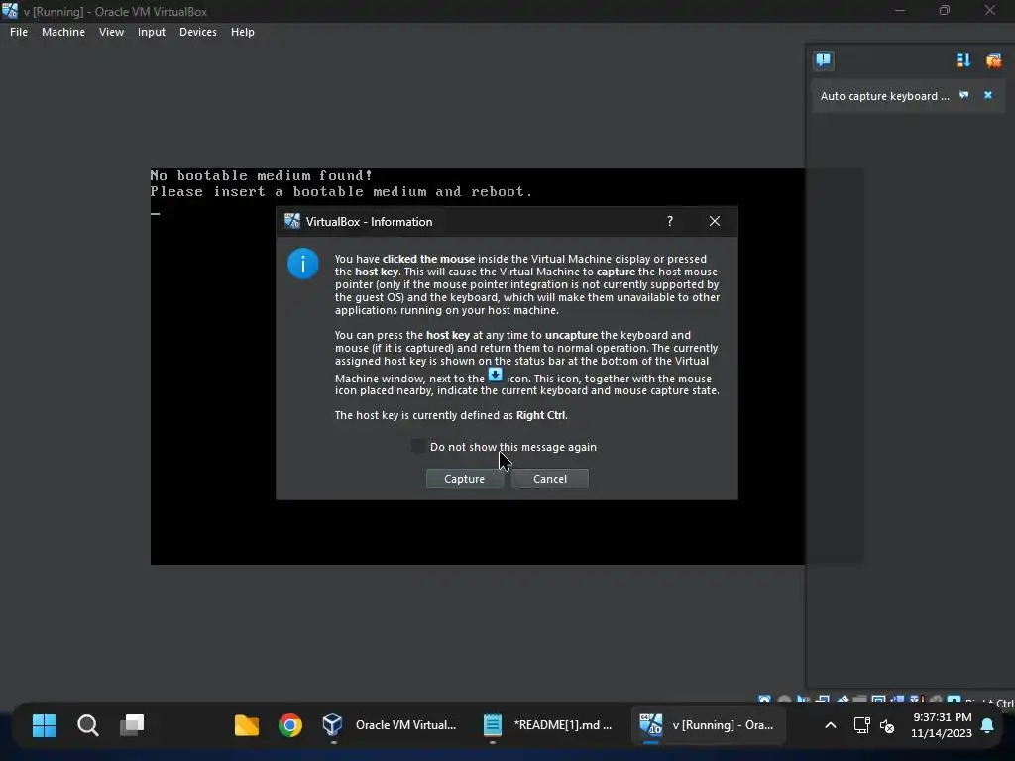Click the dialog's question mark help button
The height and width of the screenshot is (761, 1015).
click(x=670, y=221)
